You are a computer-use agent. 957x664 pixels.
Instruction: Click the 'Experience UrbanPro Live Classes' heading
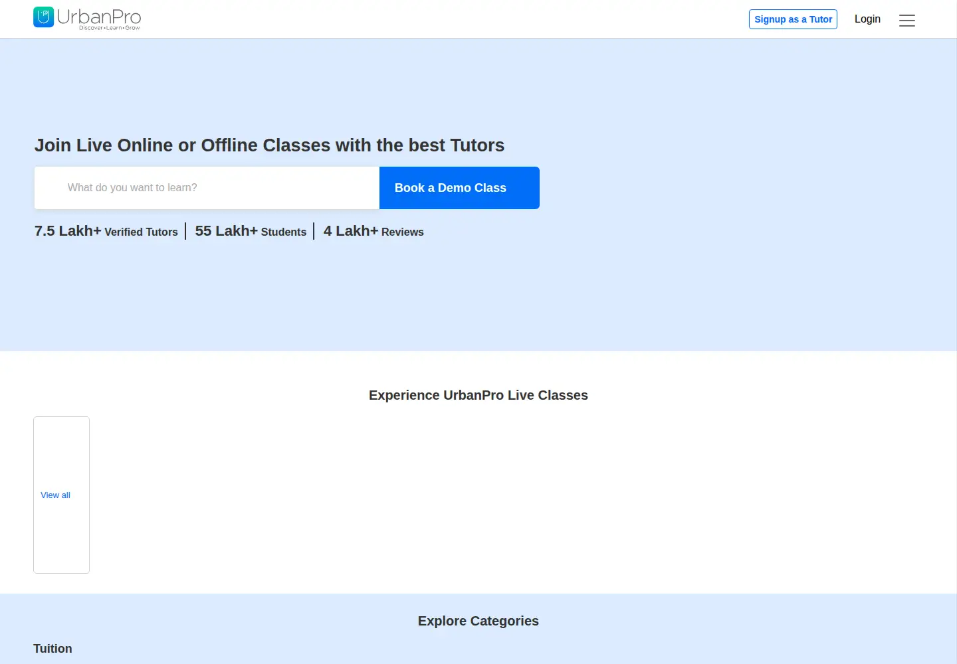[478, 395]
